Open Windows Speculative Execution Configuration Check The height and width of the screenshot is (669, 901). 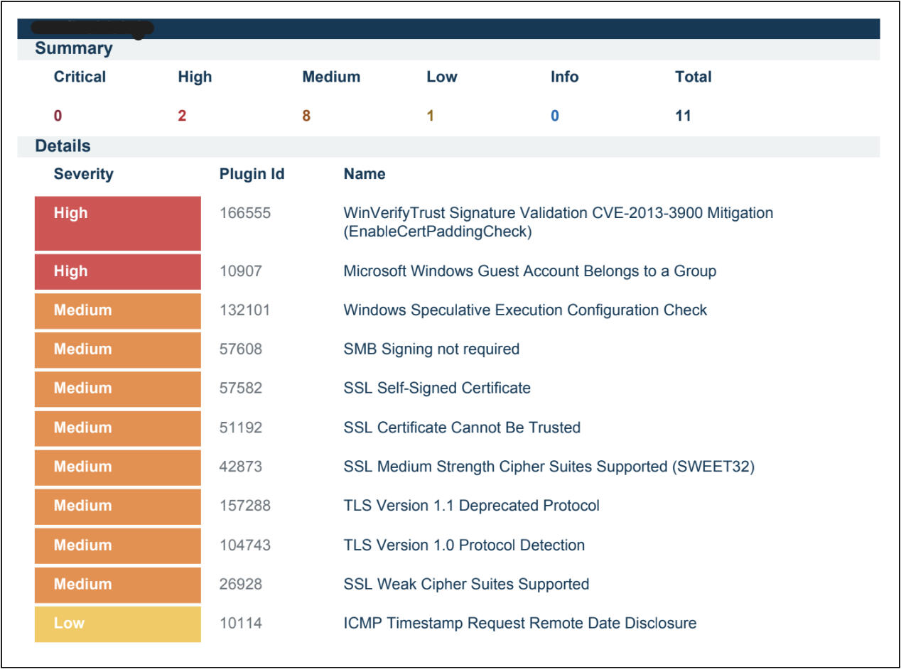coord(525,310)
